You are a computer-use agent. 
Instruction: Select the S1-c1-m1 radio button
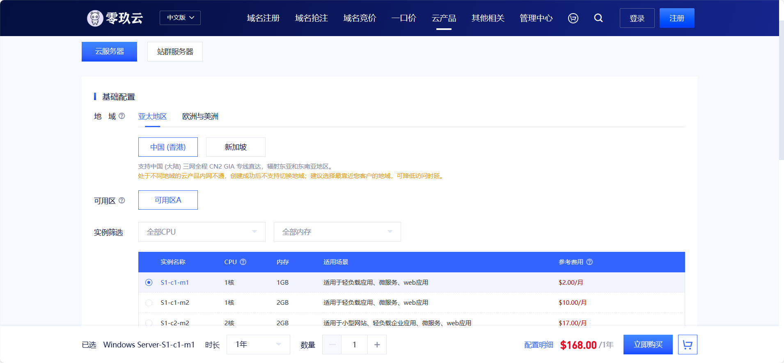(x=149, y=282)
